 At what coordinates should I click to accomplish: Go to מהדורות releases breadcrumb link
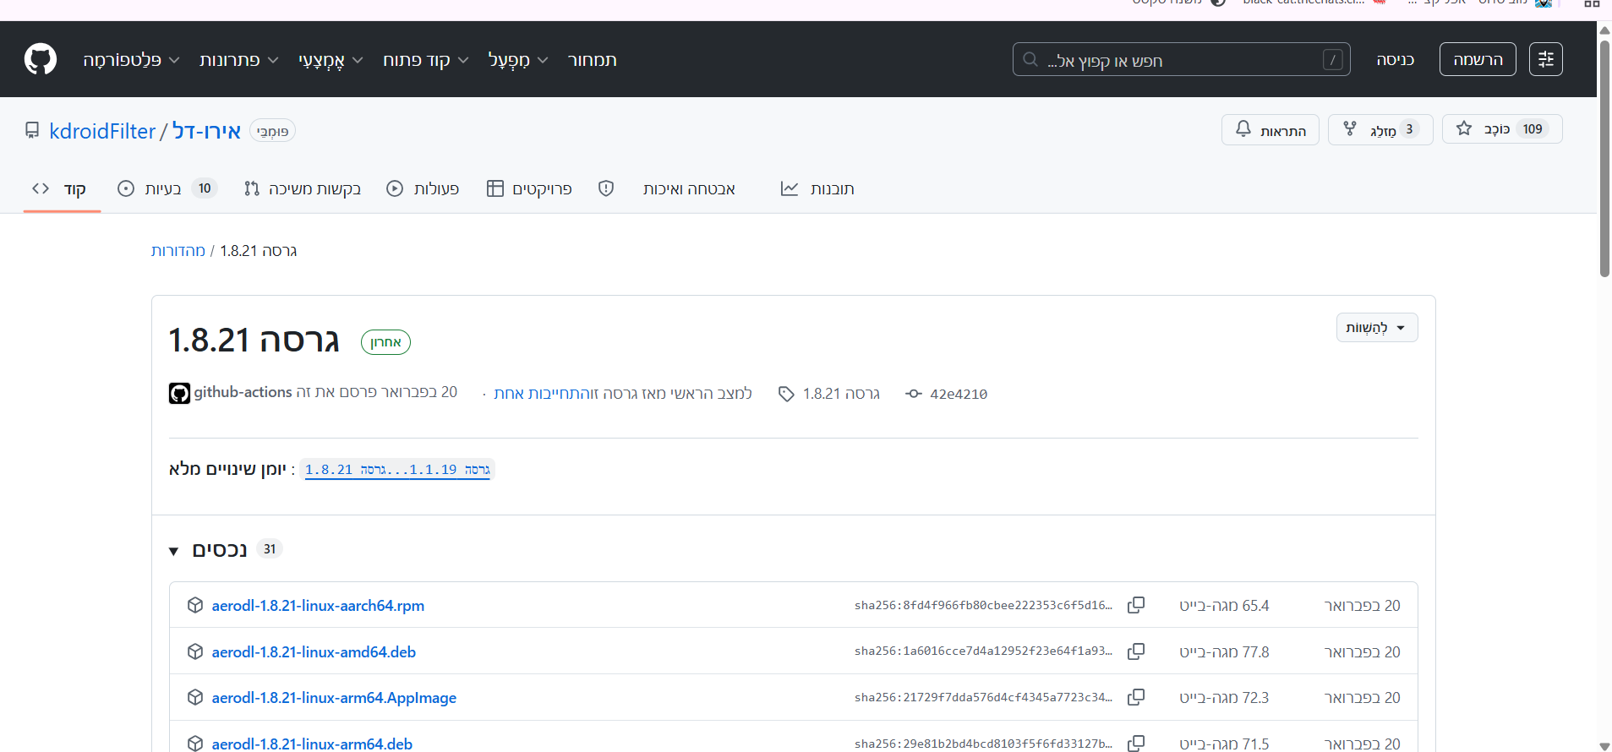tap(178, 251)
